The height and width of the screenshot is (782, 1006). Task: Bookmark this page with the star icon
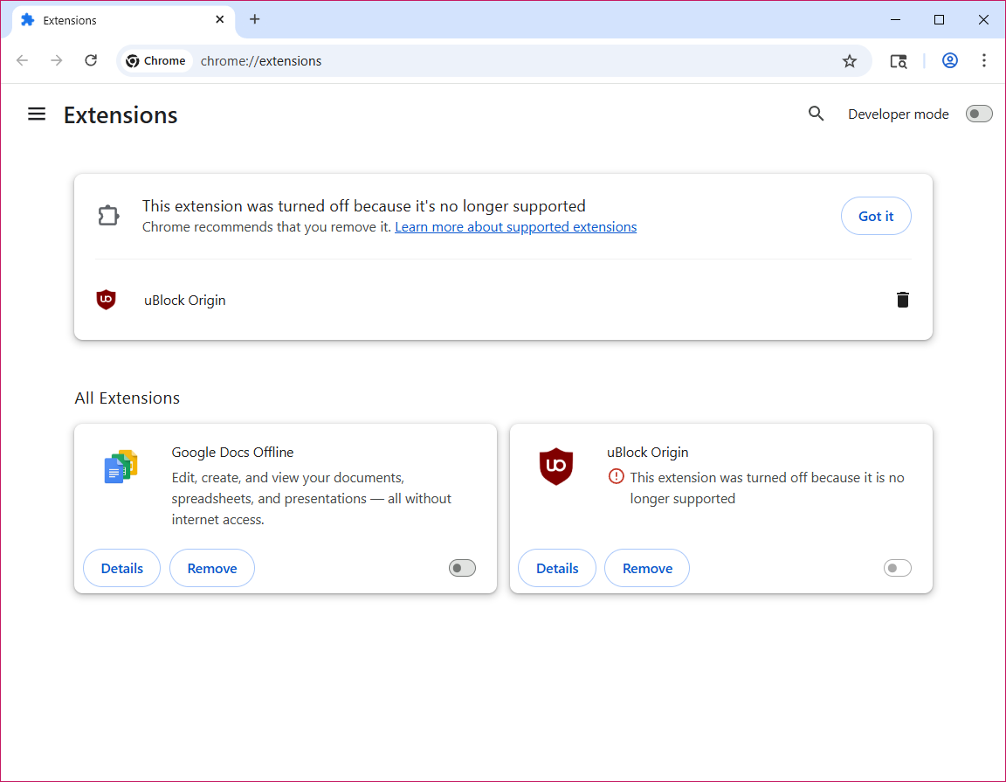tap(850, 61)
